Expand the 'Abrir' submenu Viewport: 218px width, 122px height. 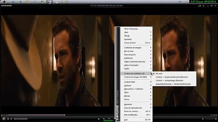coord(136,32)
